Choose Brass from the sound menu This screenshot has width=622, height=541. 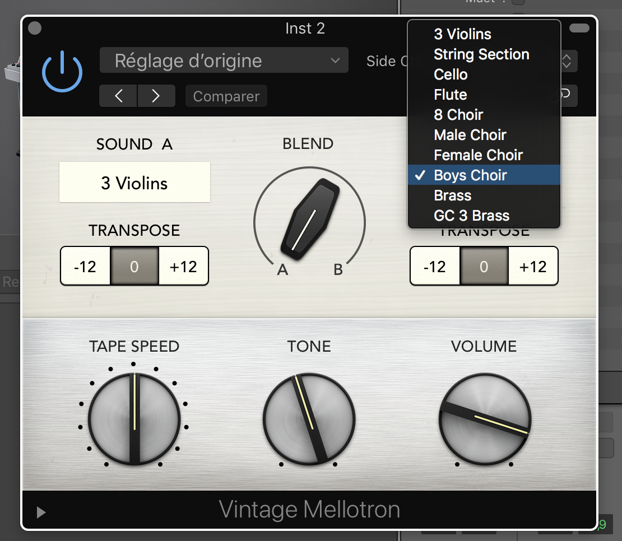(484, 195)
